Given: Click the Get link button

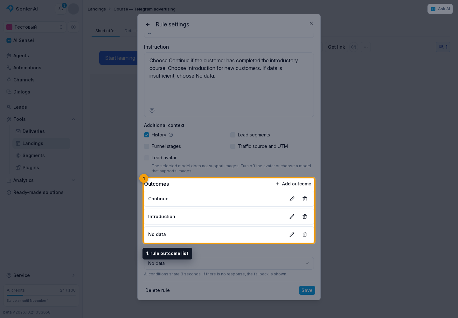Looking at the screenshot, I should 337,47.
